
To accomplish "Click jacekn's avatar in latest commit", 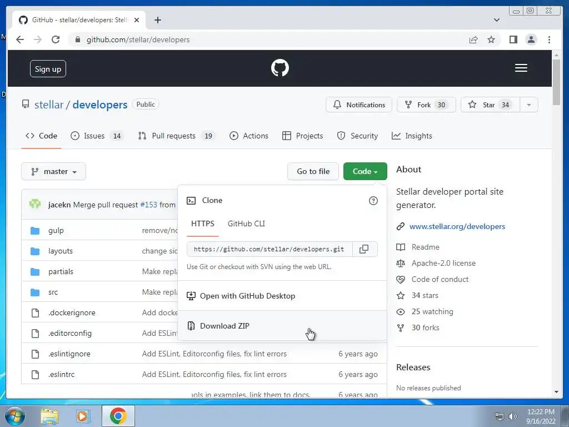I will (35, 204).
